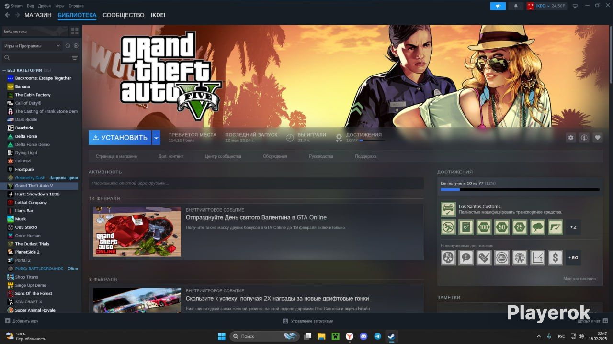Viewport: 613px width, 344px height.
Task: Open Управление загрузками
Action: 308,321
